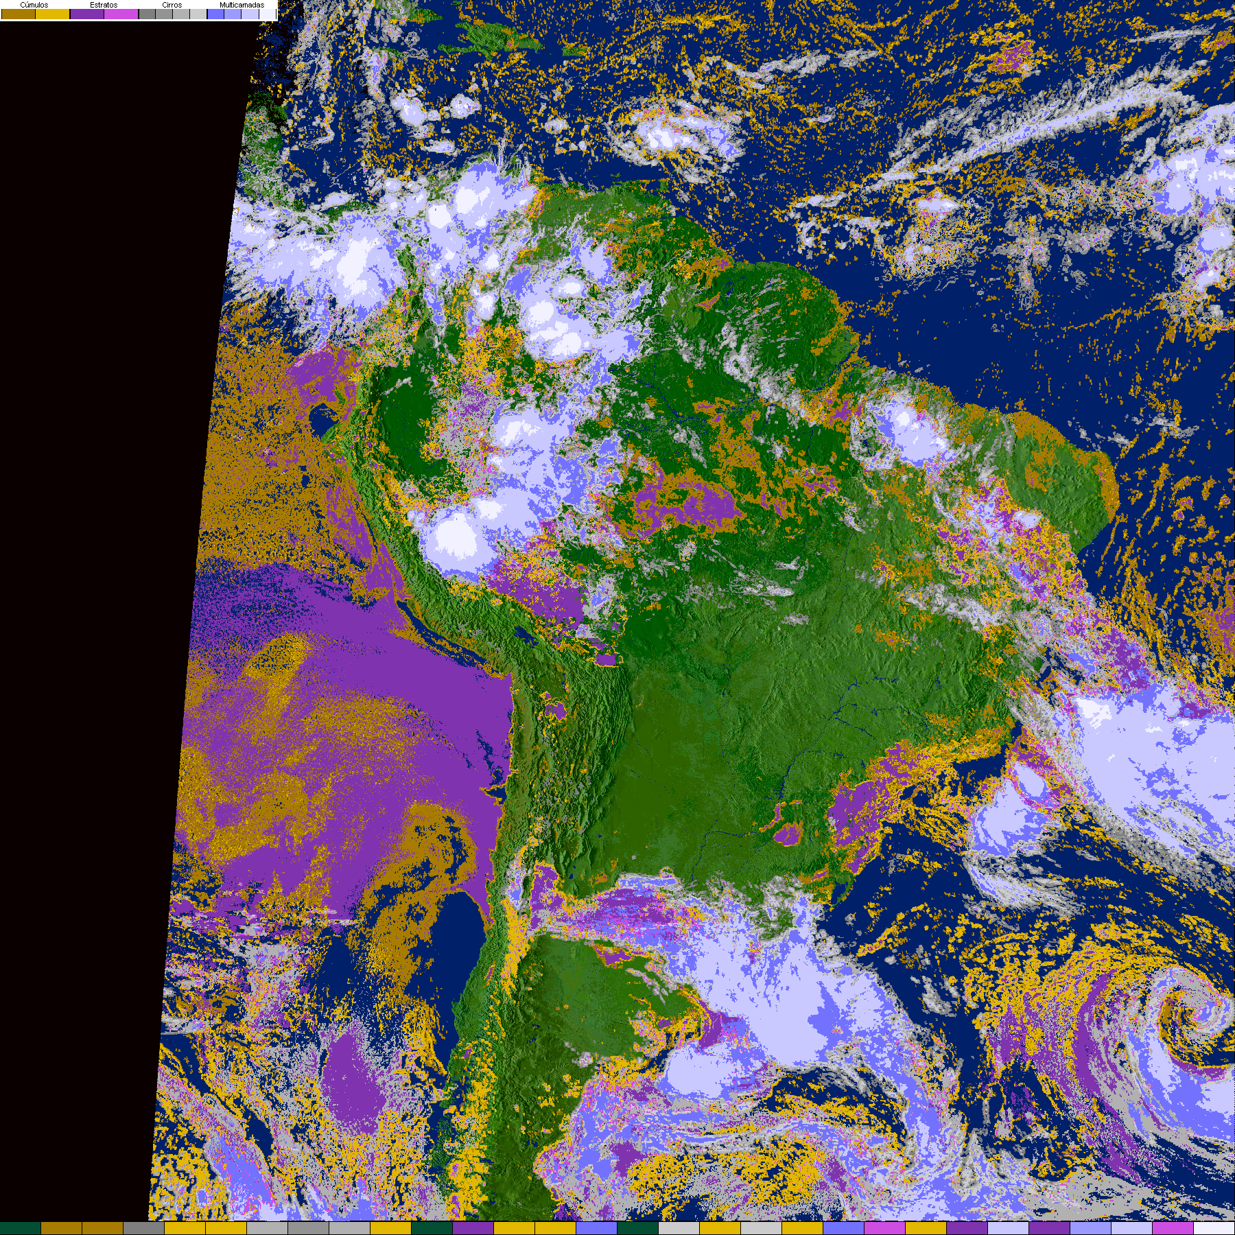This screenshot has height=1235, width=1235.
Task: Select the magenta Estratos legend swatch
Action: 121,14
